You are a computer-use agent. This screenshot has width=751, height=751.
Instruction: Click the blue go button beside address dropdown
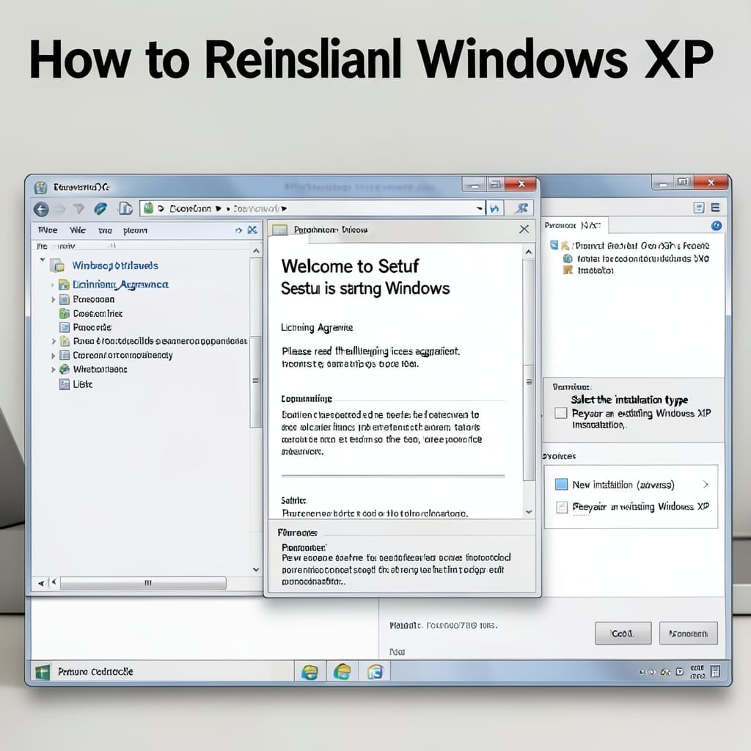point(494,208)
